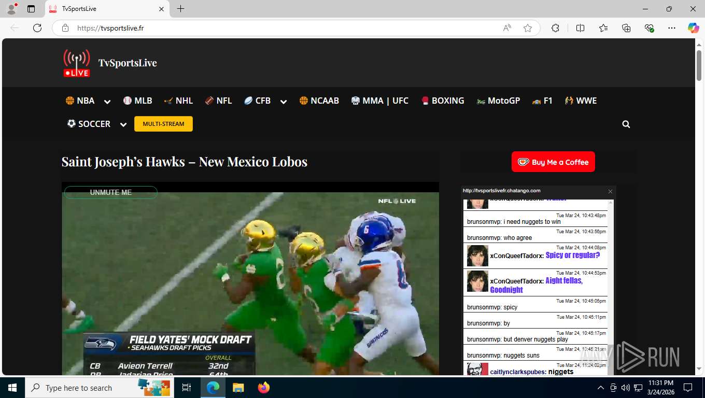Open the SOCCER menu item
This screenshot has height=398, width=705.
click(x=89, y=124)
